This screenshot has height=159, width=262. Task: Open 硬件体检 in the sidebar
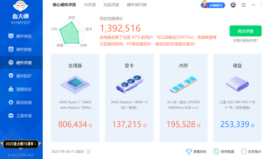(x=21, y=36)
